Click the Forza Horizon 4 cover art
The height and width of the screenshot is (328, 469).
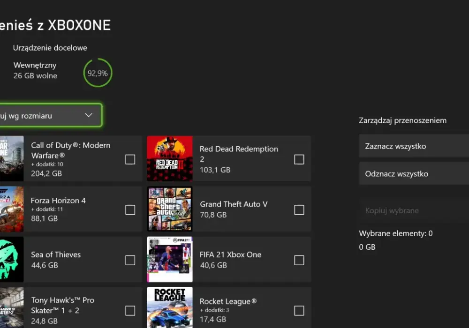(12, 209)
